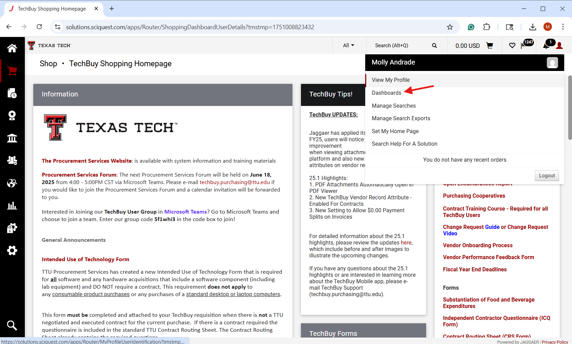Open the shopping cart icon beside 0.00 USD
Screen dimensions: 572x344
(490, 46)
